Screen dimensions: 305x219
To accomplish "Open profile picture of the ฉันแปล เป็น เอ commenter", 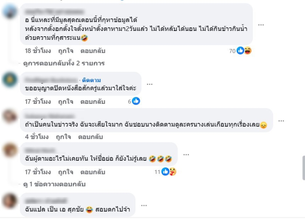I will 10,201.
